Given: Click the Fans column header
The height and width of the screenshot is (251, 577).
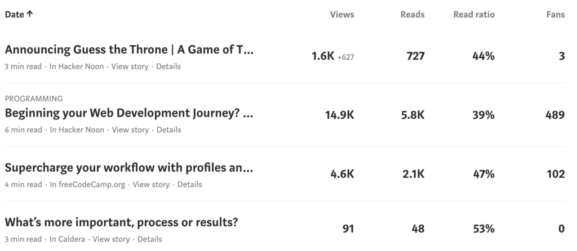Looking at the screenshot, I should (556, 15).
